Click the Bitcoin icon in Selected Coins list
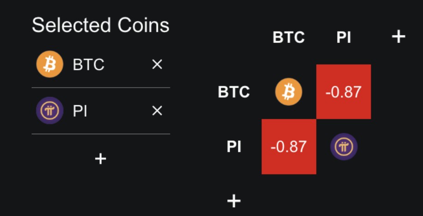Image resolution: width=423 pixels, height=216 pixels. coord(49,65)
